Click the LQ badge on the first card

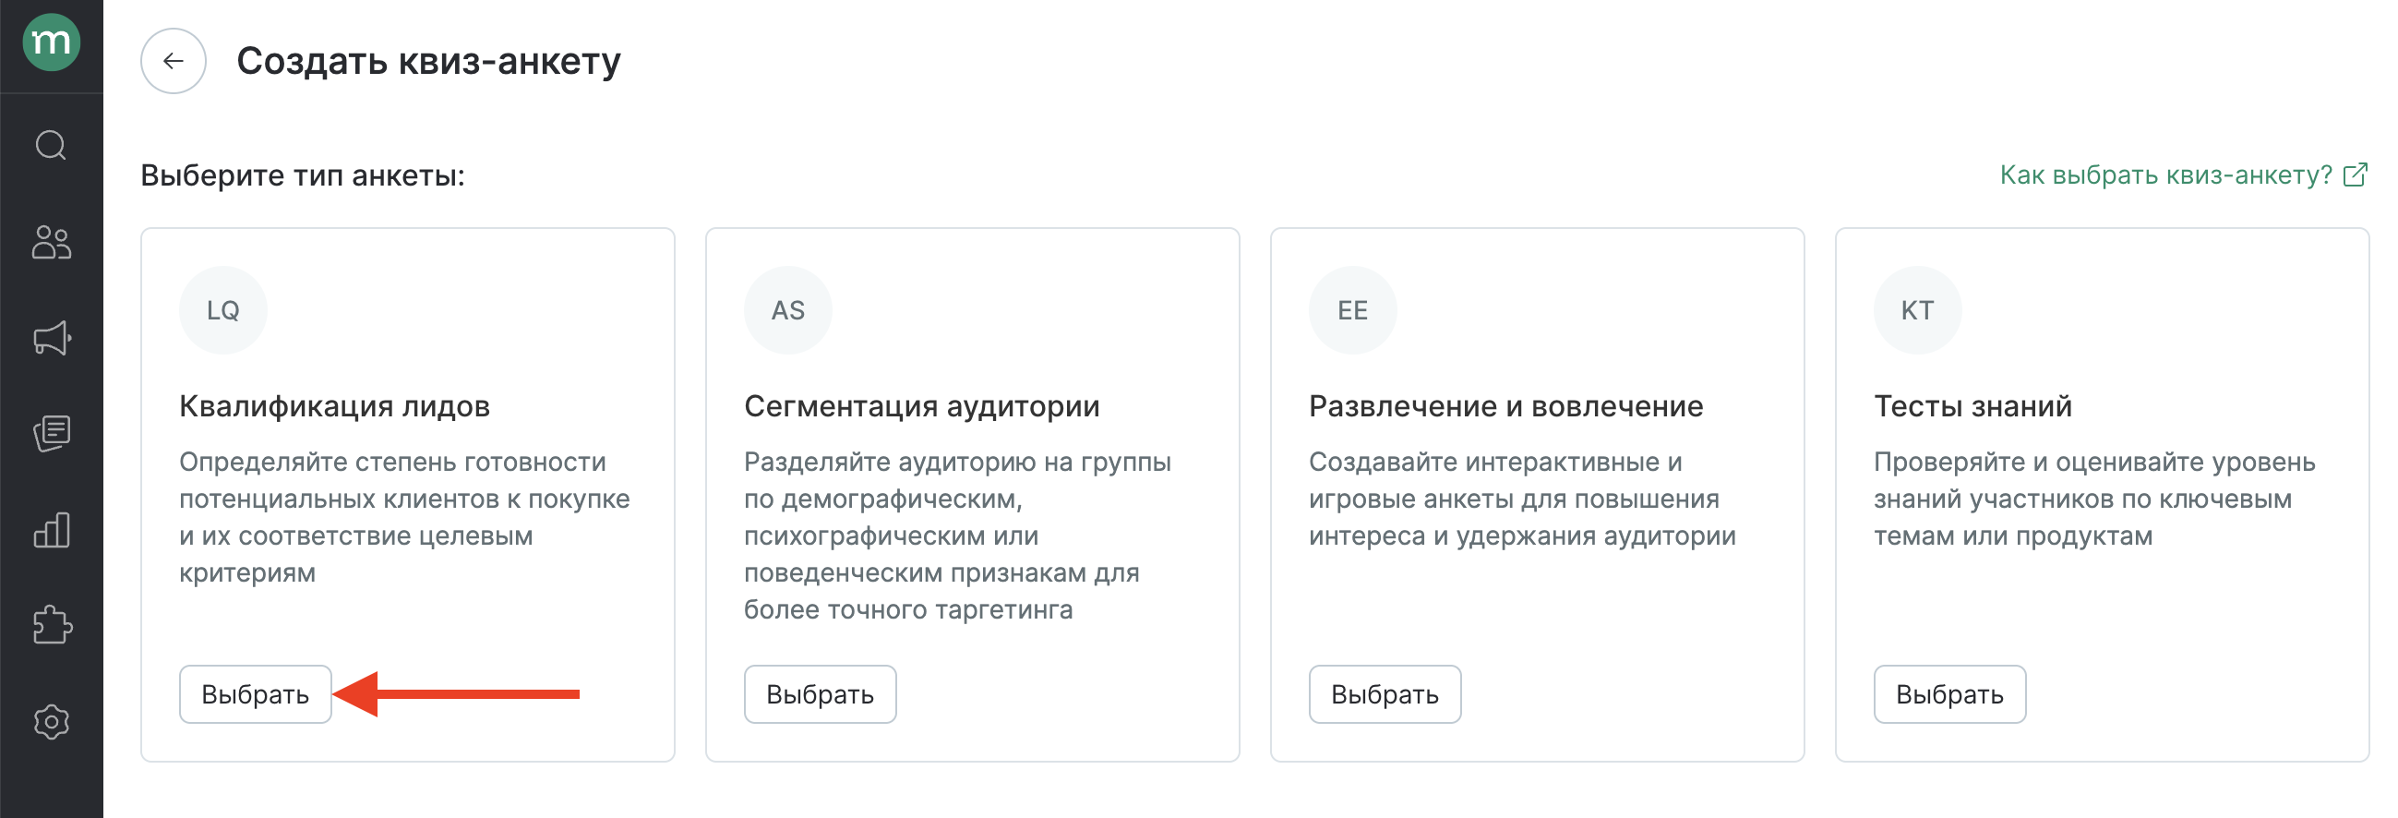223,310
